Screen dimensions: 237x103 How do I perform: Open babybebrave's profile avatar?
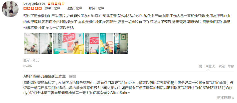click(10, 9)
